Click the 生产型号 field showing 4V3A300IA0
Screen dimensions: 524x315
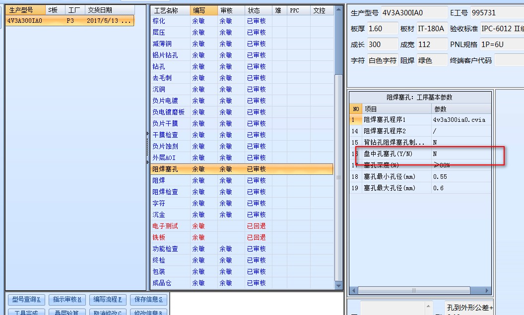414,13
